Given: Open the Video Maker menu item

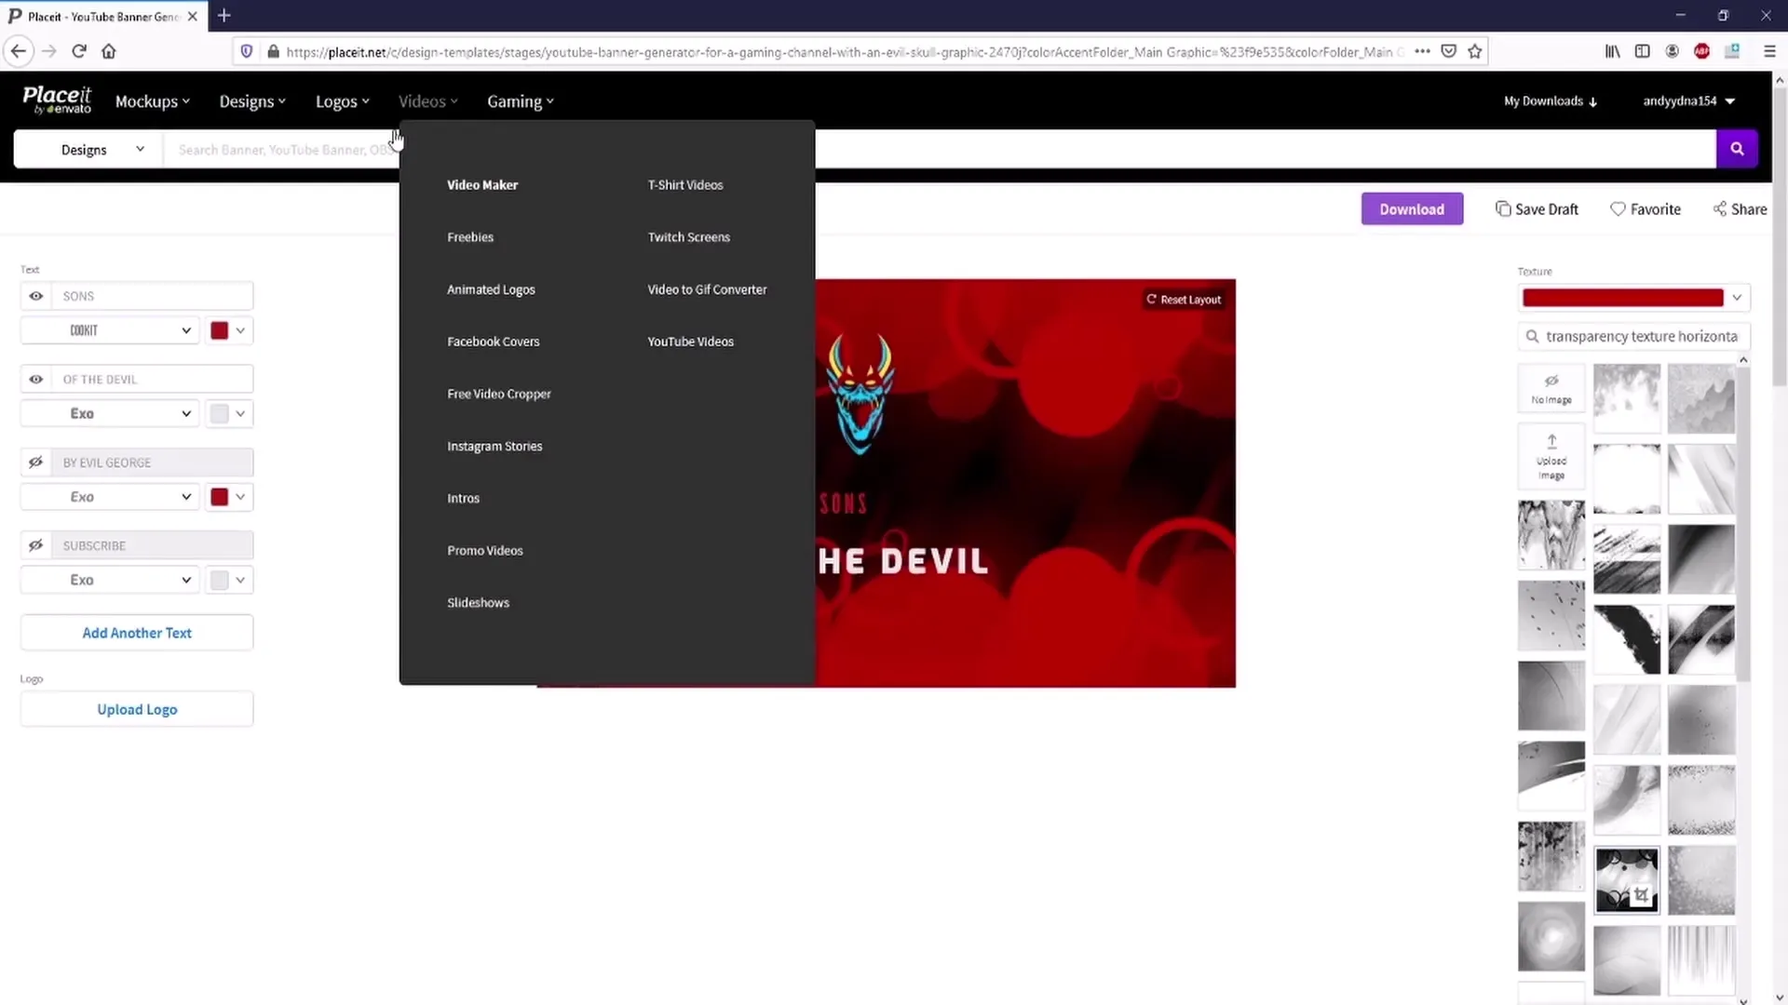Looking at the screenshot, I should coord(482,184).
